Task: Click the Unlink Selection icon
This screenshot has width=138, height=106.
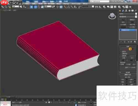Action: (6, 7)
